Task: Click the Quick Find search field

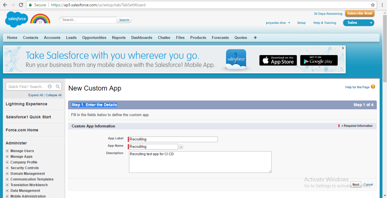Action: pyautogui.click(x=30, y=87)
